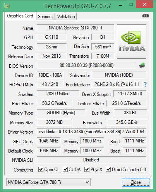Click the 'Texture Fillrate' label
The width and height of the screenshot is (156, 192).
91,104
